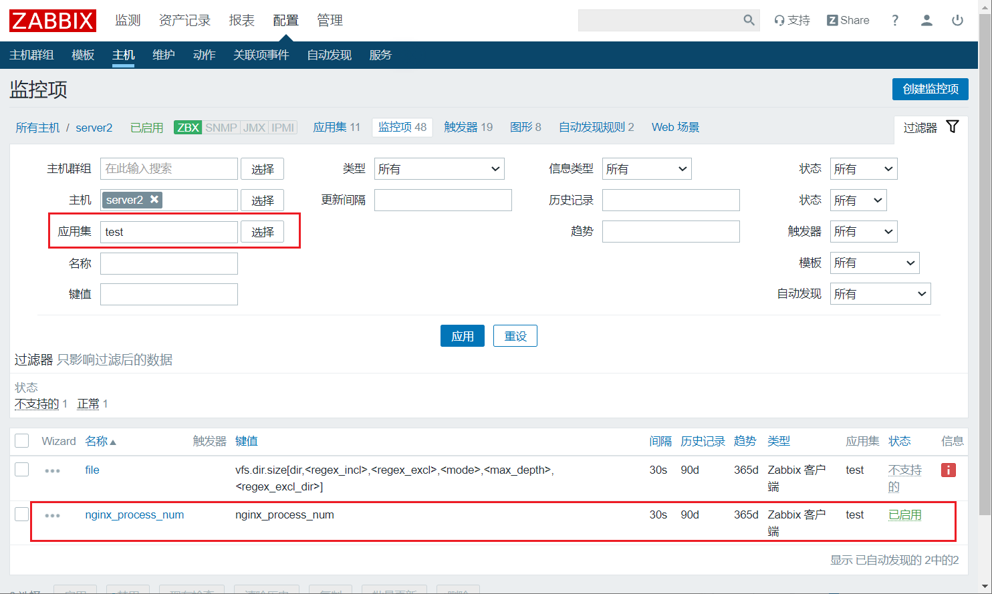Toggle the filter funnel icon

(x=953, y=127)
